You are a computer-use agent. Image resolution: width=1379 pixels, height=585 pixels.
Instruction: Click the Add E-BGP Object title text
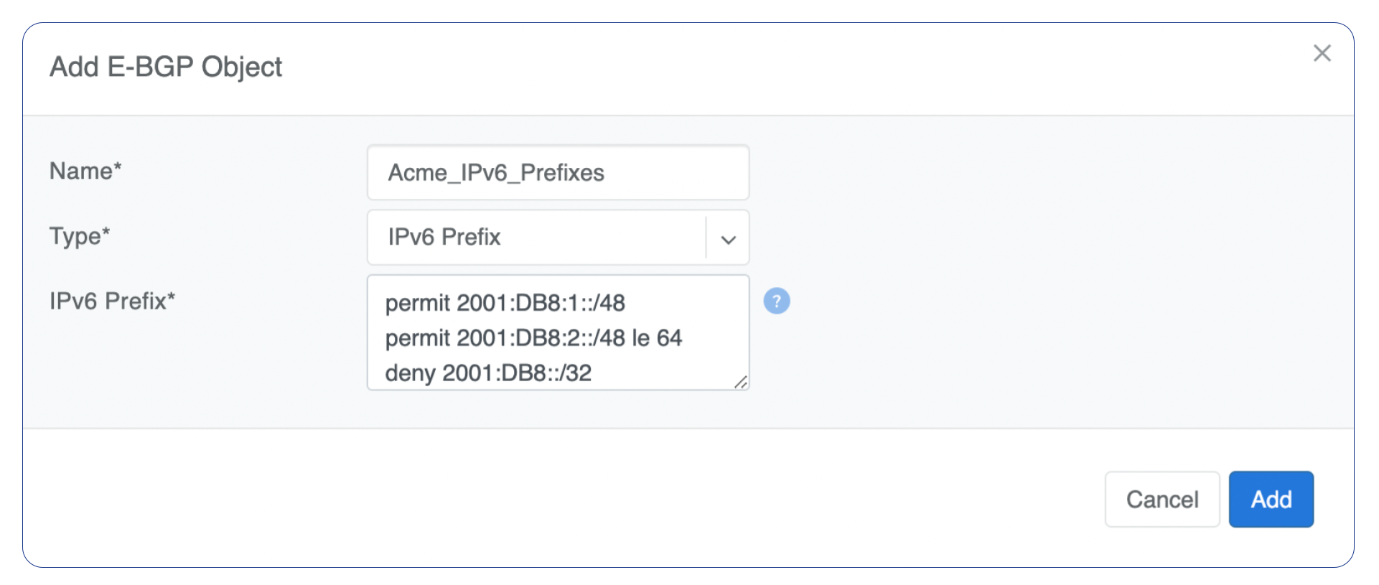[x=165, y=67]
